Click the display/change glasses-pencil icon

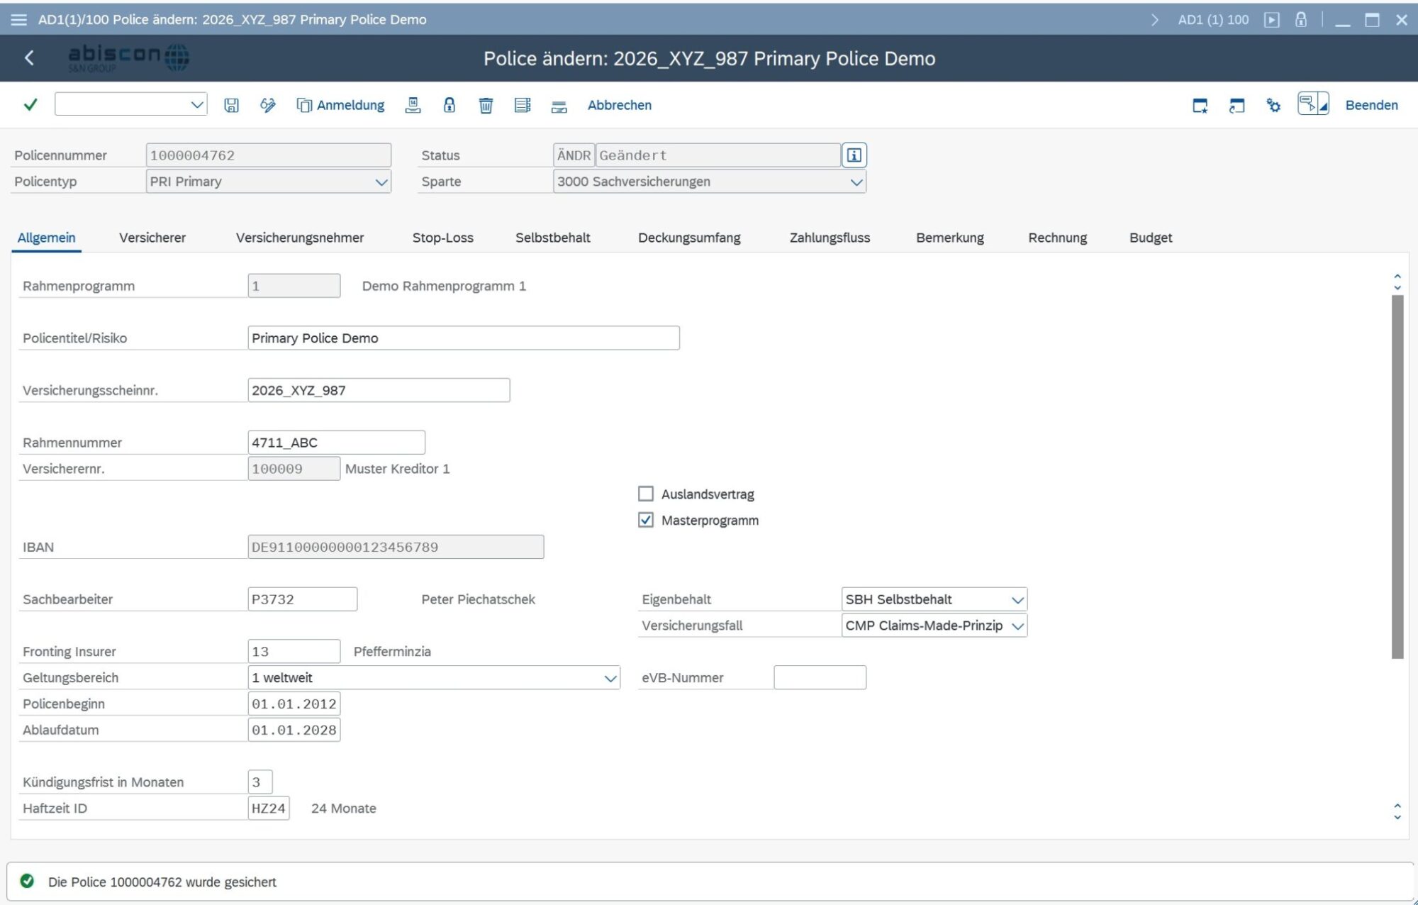point(268,105)
